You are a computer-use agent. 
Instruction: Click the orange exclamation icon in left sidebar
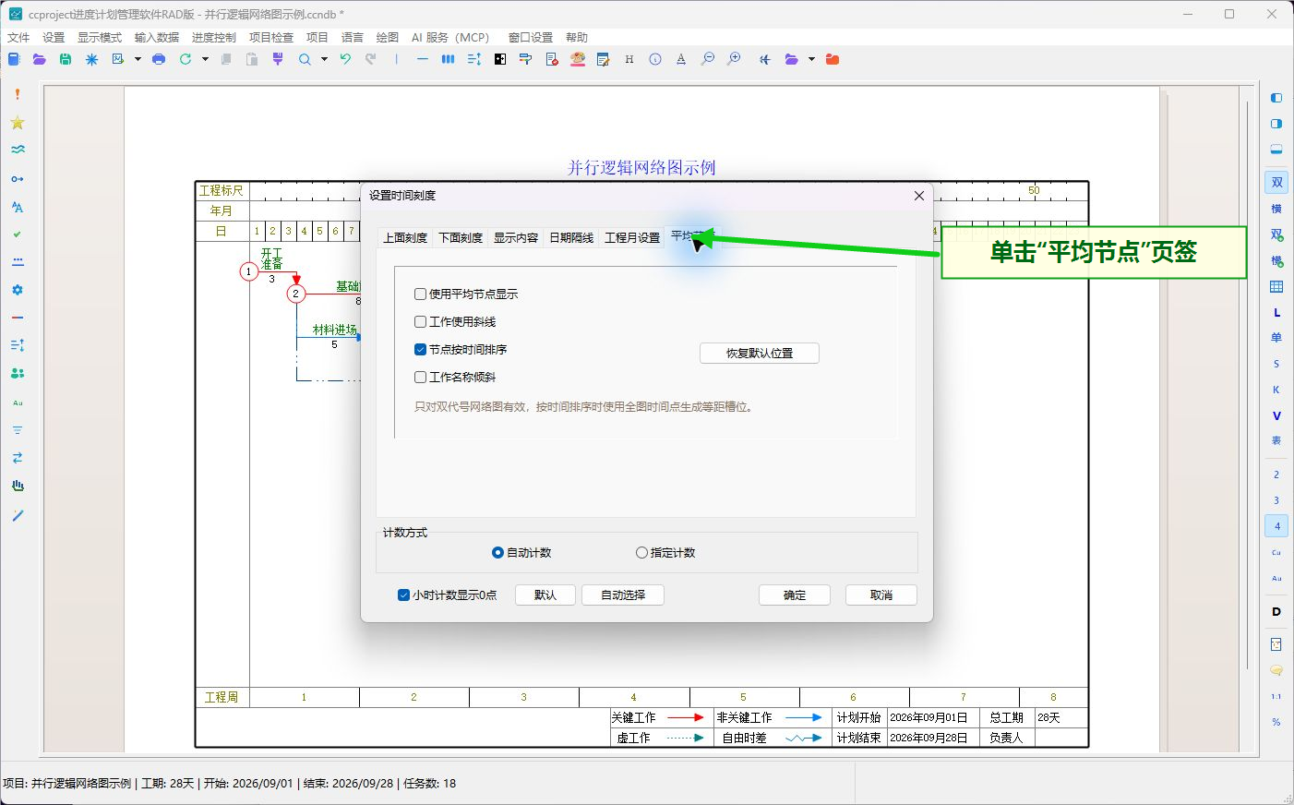(x=17, y=94)
